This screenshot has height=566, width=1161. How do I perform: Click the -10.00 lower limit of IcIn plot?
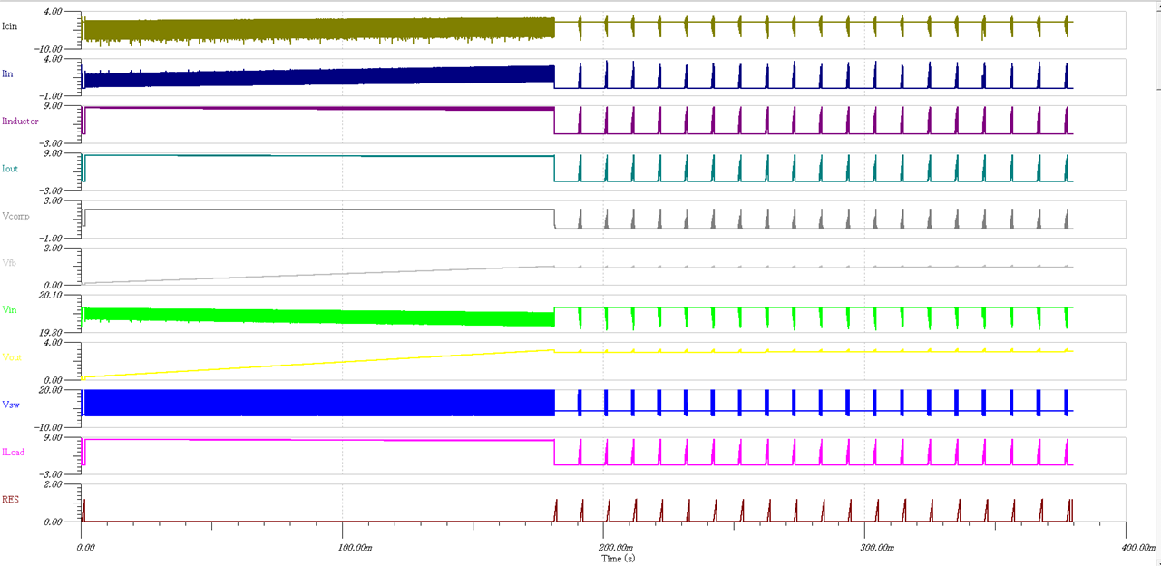pyautogui.click(x=49, y=48)
